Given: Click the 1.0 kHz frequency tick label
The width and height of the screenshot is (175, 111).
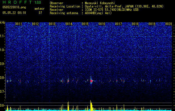Looking at the screenshot, I should (x=3, y=50).
